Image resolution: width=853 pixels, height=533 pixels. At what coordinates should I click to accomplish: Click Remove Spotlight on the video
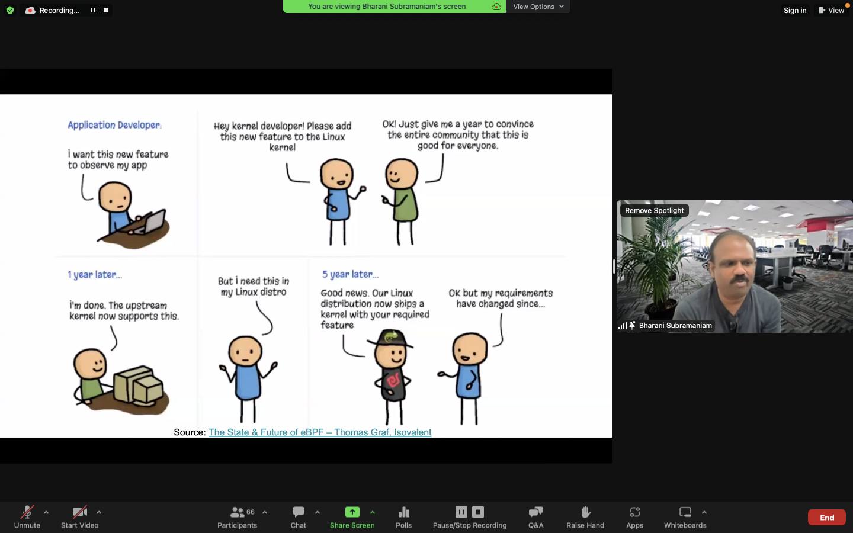[x=654, y=210]
